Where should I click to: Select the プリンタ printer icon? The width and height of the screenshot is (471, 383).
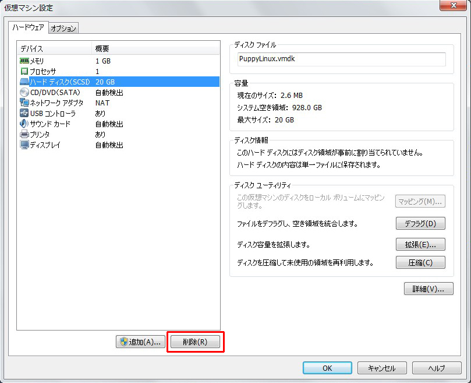[24, 134]
